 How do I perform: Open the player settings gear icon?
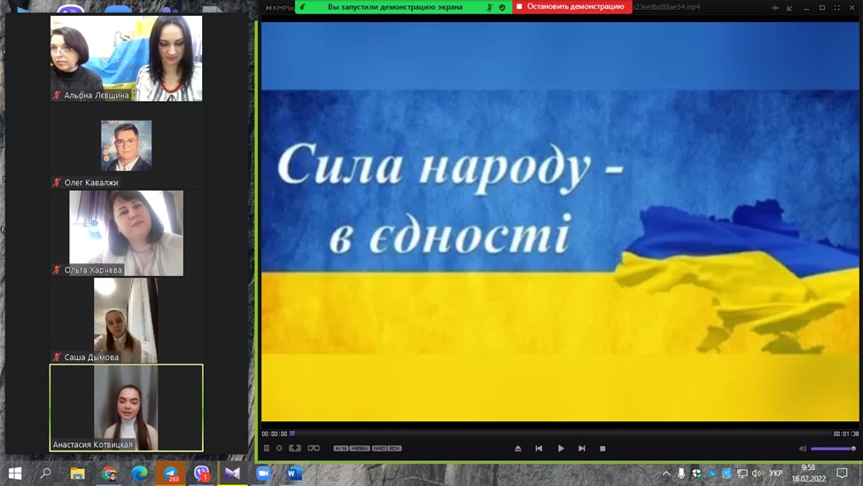coord(279,449)
